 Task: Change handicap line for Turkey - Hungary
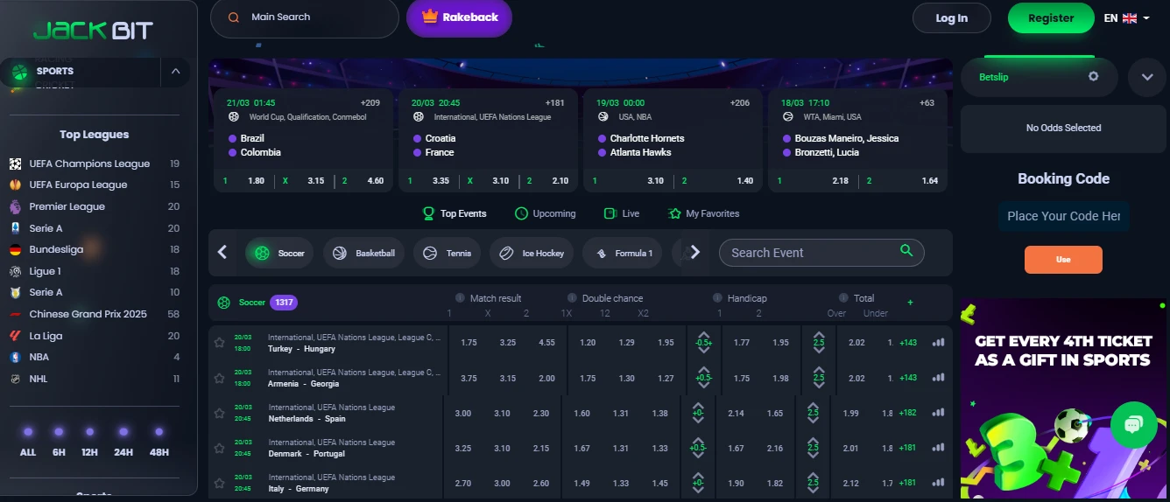(703, 343)
